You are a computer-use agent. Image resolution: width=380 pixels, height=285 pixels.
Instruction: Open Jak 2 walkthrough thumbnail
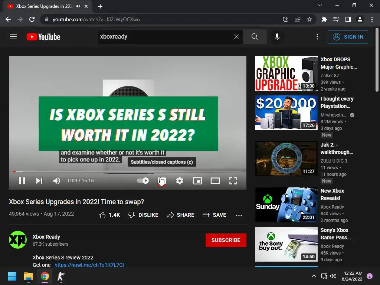pyautogui.click(x=286, y=159)
